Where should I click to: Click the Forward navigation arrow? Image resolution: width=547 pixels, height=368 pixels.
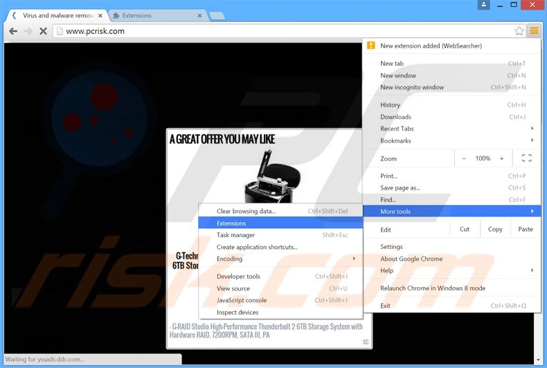(x=28, y=31)
